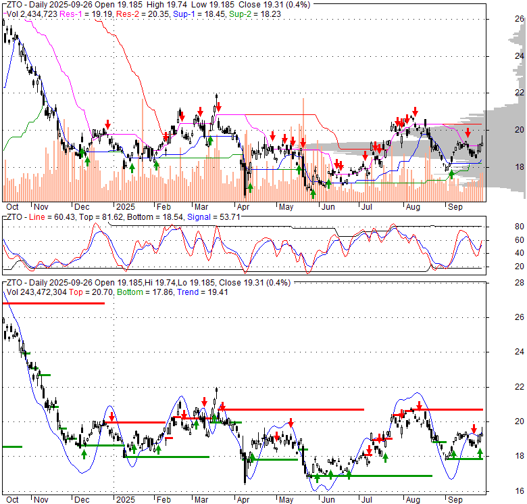The image size is (527, 504).
Task: Click the Sup-2 = 18.23 legend label
Action: (255, 14)
